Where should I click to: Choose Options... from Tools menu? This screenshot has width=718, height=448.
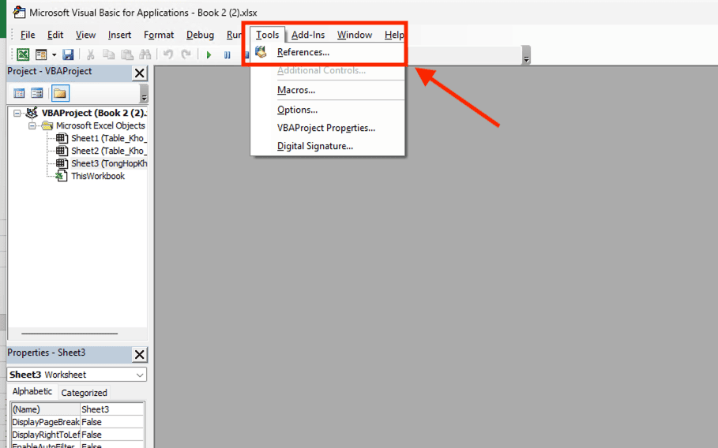tap(328, 110)
